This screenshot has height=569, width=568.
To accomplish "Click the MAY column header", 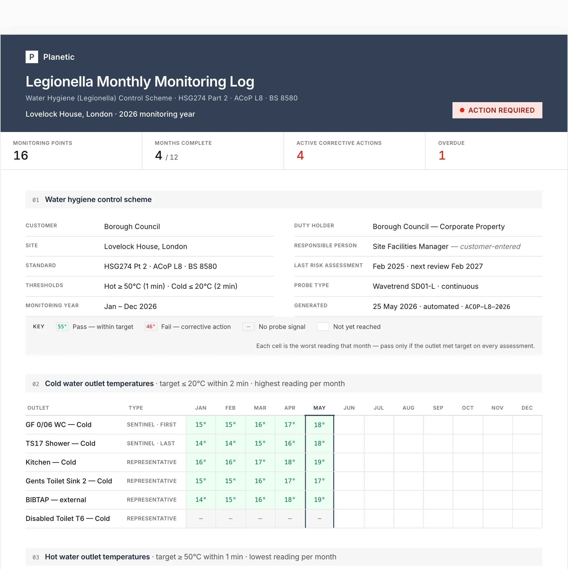I will click(319, 408).
